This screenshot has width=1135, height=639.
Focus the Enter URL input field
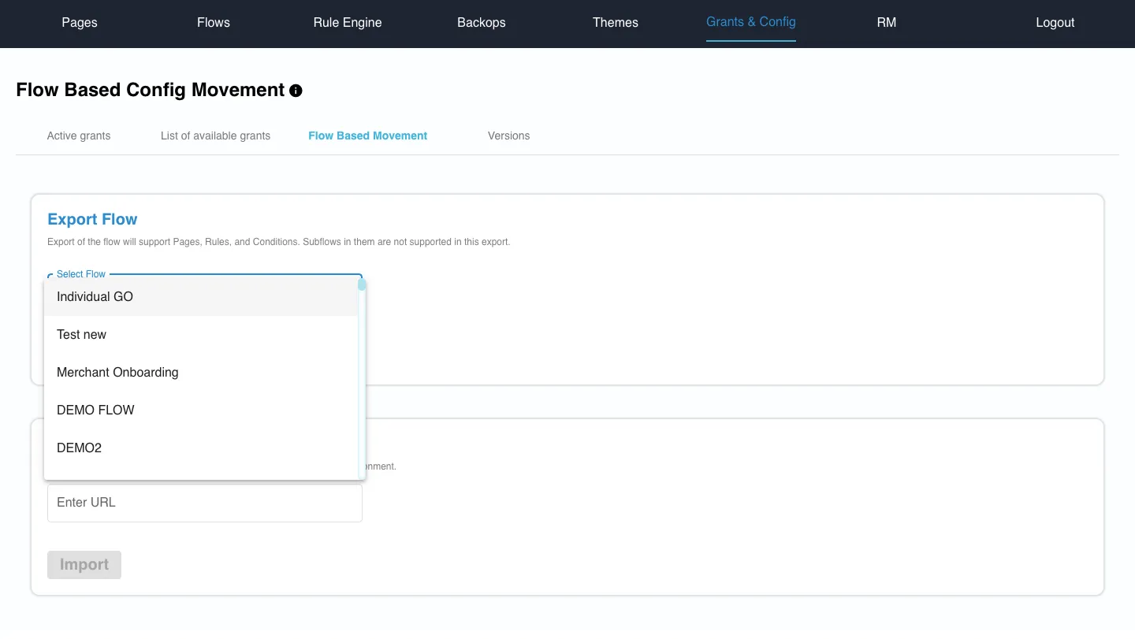[205, 503]
